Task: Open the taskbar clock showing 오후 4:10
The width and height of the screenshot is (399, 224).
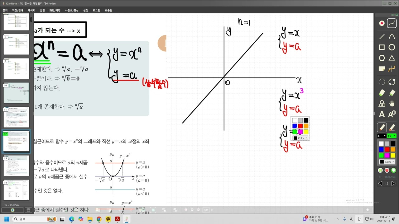Action: [384, 219]
